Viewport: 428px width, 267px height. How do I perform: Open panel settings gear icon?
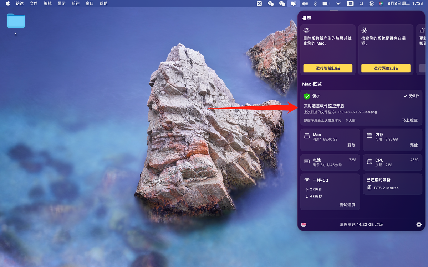coord(419,224)
